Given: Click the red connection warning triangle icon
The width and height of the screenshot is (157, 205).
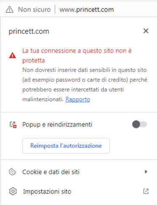Looking at the screenshot, I should (12, 55).
